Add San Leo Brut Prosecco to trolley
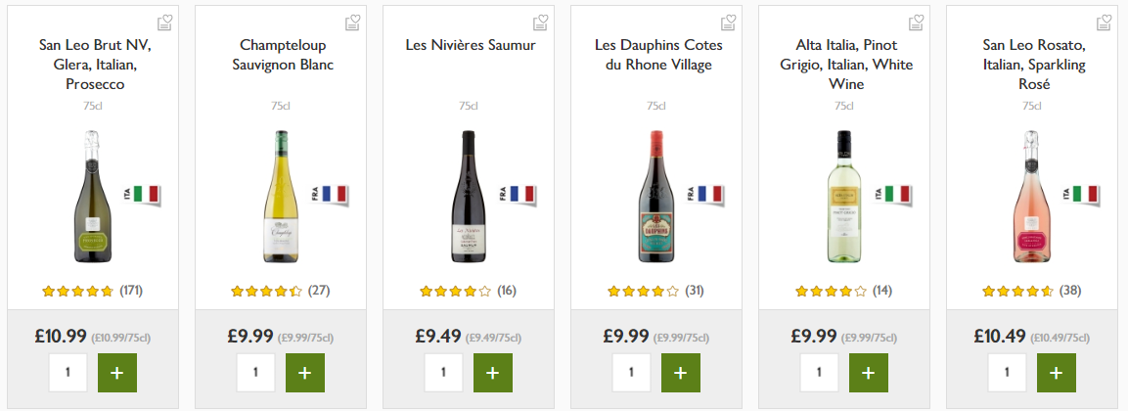This screenshot has height=411, width=1128. 116,373
